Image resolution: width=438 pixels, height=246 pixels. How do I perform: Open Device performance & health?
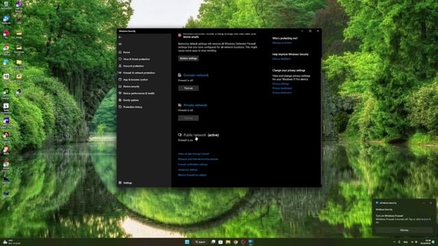coord(139,93)
